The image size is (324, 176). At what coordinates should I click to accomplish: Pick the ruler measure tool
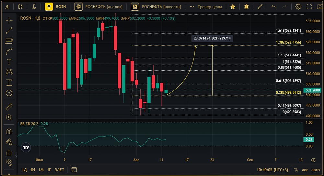click(x=9, y=107)
